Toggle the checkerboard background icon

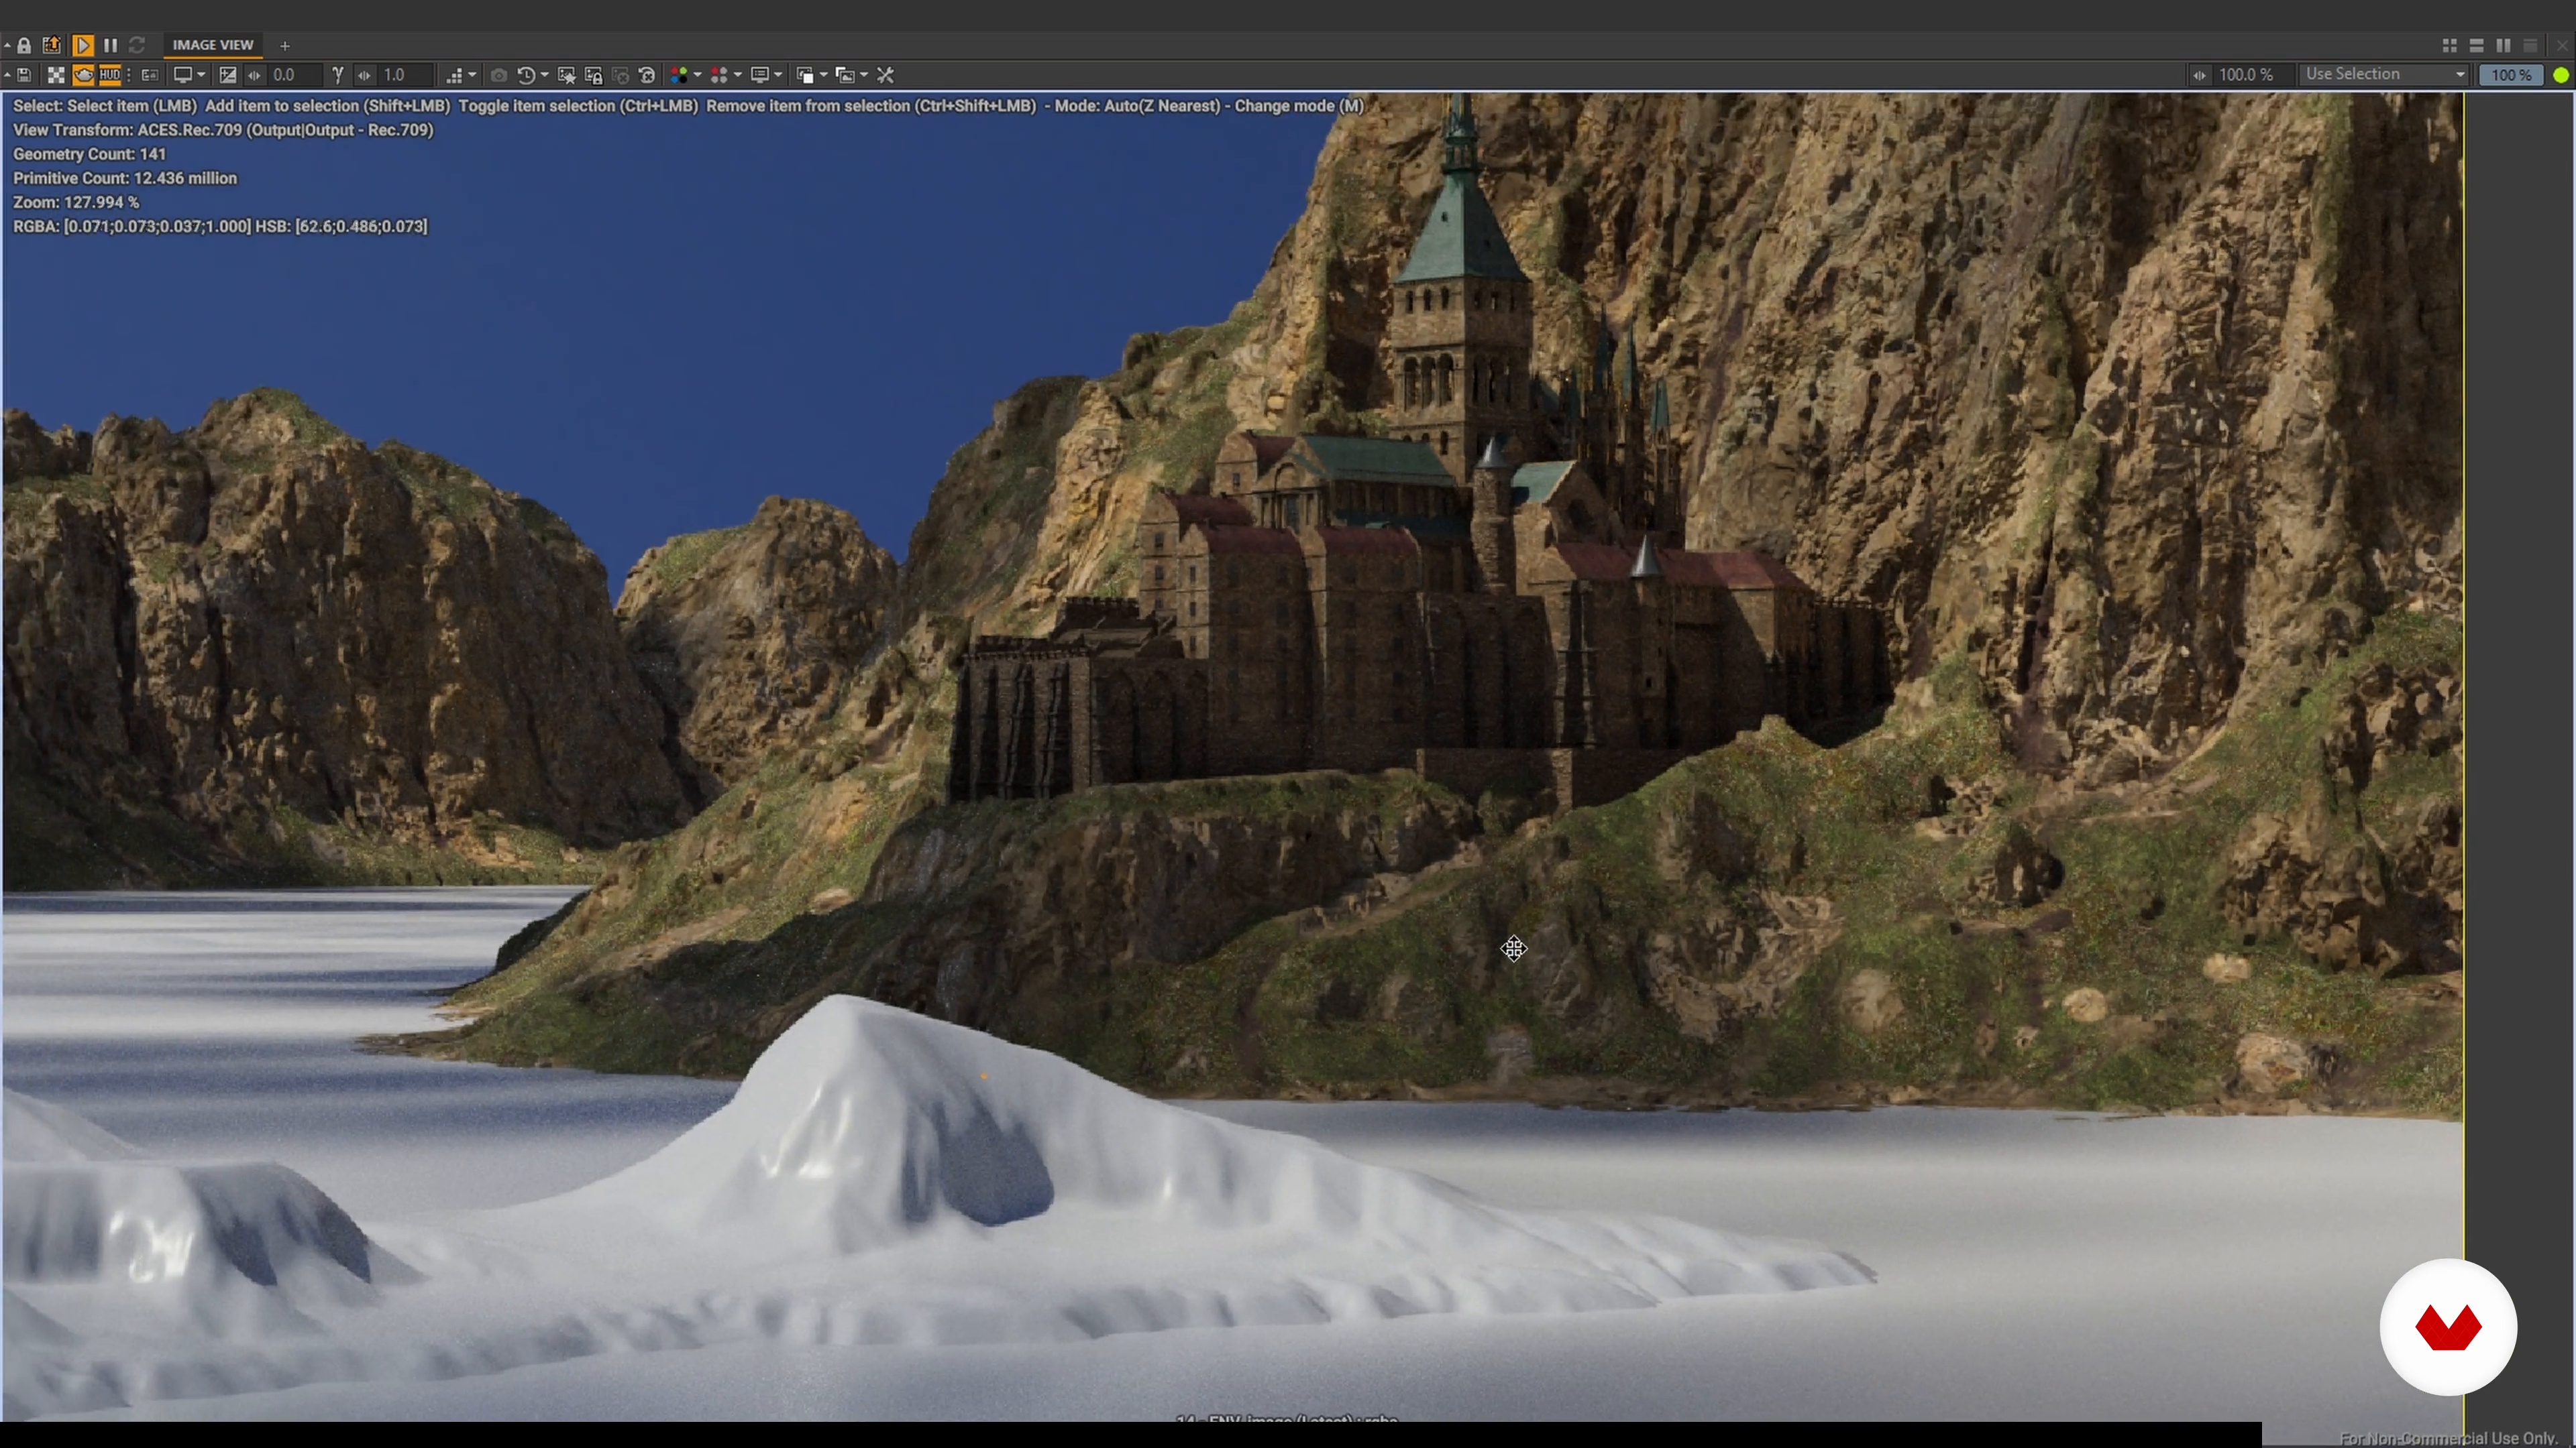coord(56,75)
